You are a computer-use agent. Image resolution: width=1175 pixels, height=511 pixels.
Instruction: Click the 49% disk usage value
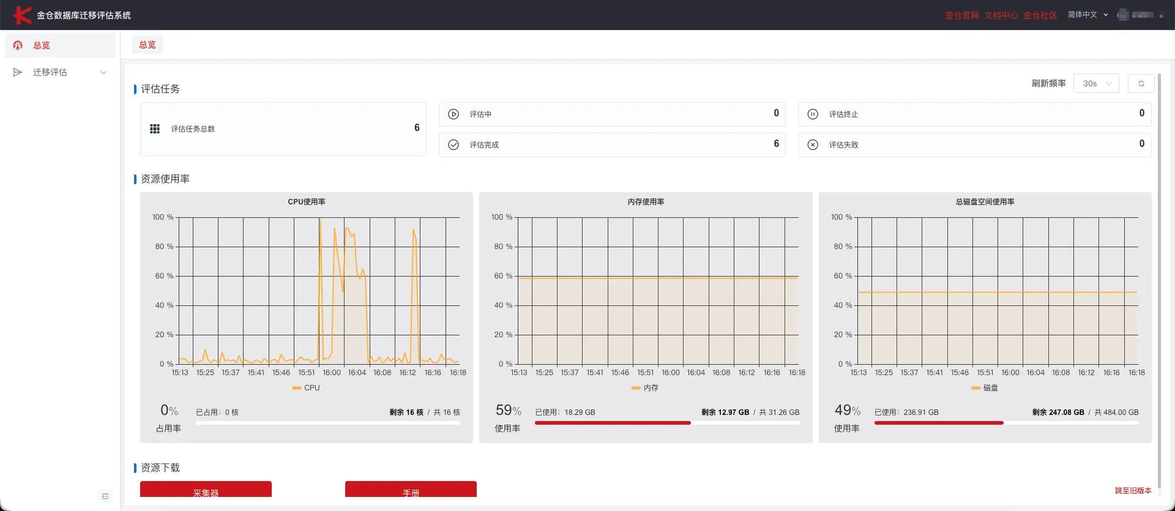(848, 410)
